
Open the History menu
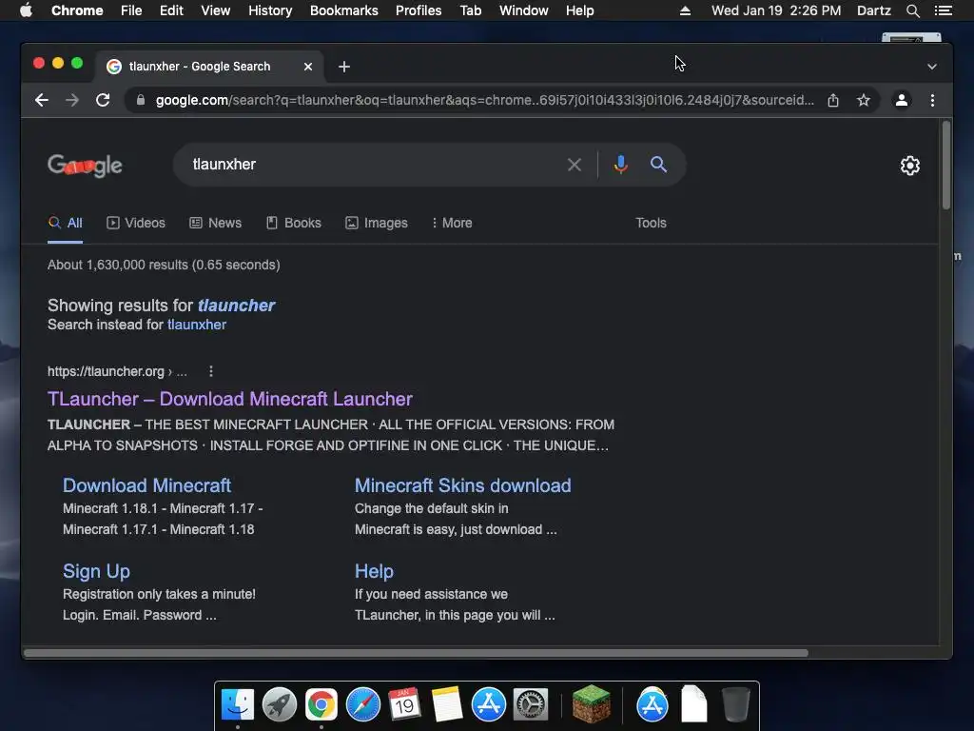[x=269, y=10]
